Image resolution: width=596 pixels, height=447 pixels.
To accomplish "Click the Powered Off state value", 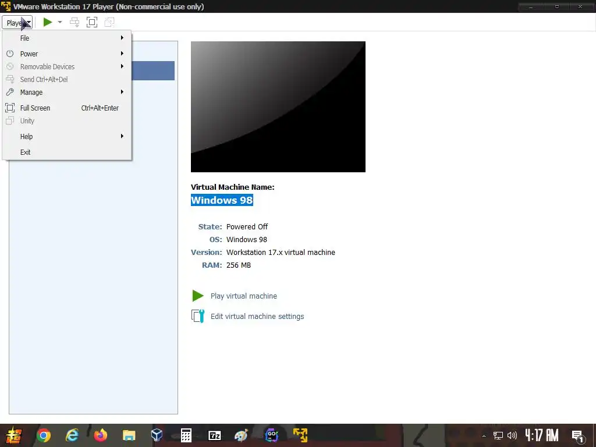I will 247,227.
